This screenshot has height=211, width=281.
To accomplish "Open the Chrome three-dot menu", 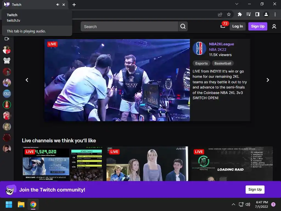I will (x=275, y=14).
